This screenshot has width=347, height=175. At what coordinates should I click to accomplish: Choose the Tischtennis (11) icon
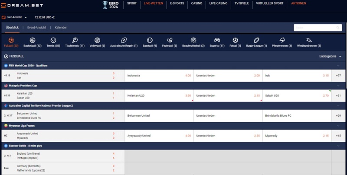(75, 40)
